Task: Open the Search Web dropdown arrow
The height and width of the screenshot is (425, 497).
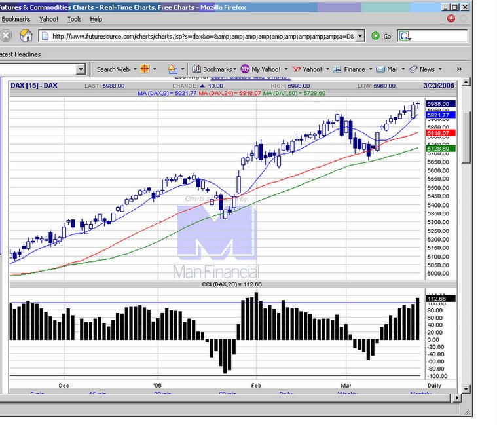Action: click(135, 69)
